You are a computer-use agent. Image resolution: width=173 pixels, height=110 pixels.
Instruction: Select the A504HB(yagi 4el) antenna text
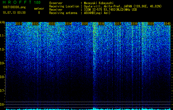(97, 13)
